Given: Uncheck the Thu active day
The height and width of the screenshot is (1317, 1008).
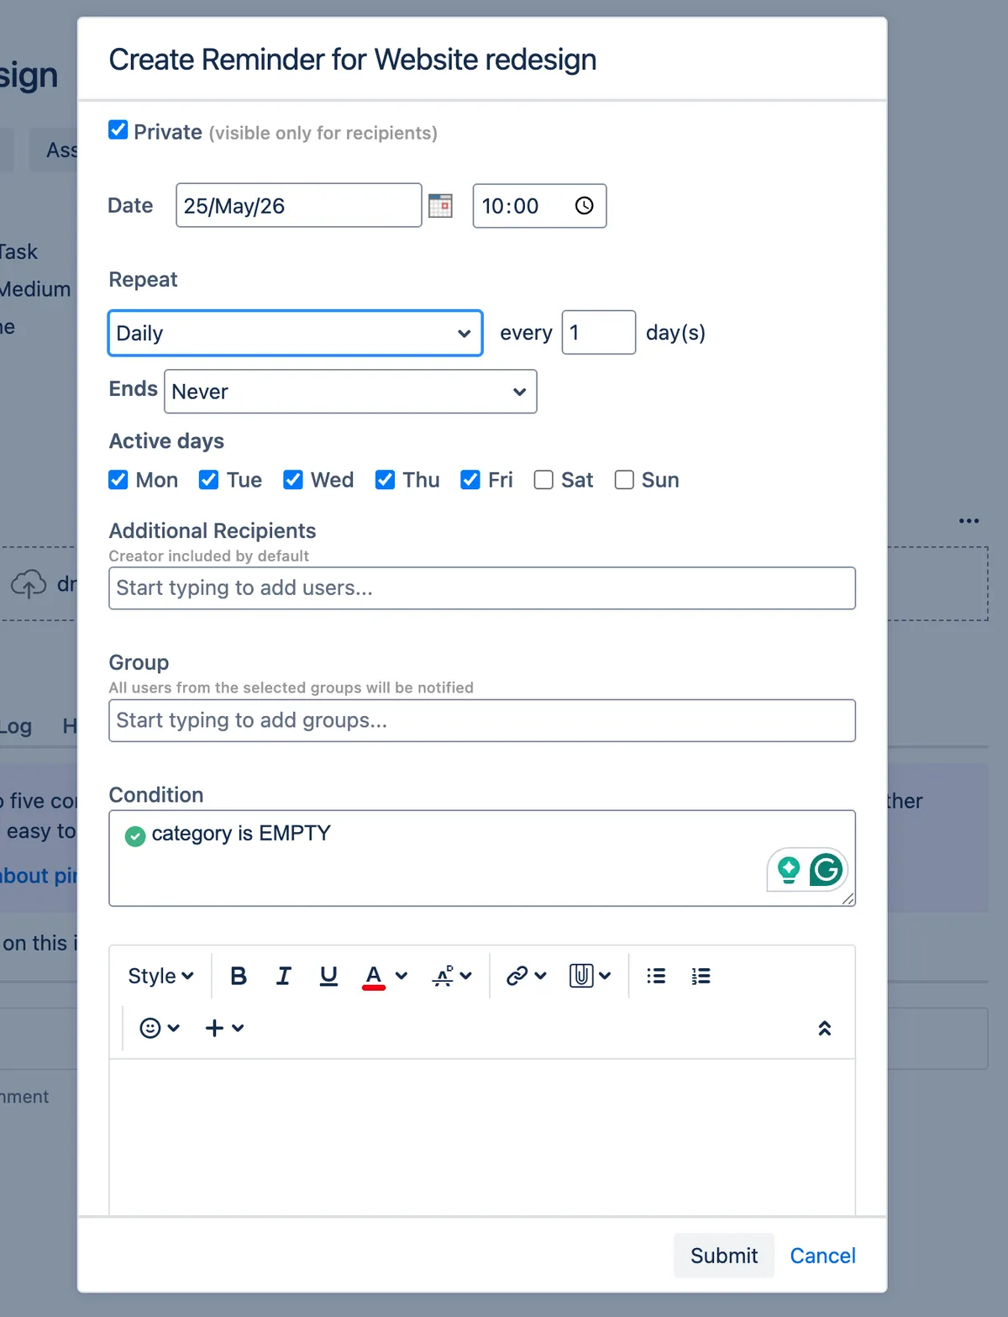Looking at the screenshot, I should 385,479.
